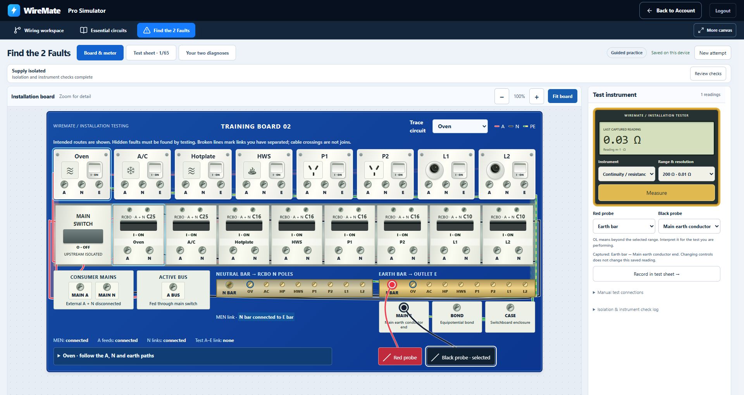The image size is (744, 395).
Task: Click the L2 lamp holder symbol
Action: click(x=495, y=169)
